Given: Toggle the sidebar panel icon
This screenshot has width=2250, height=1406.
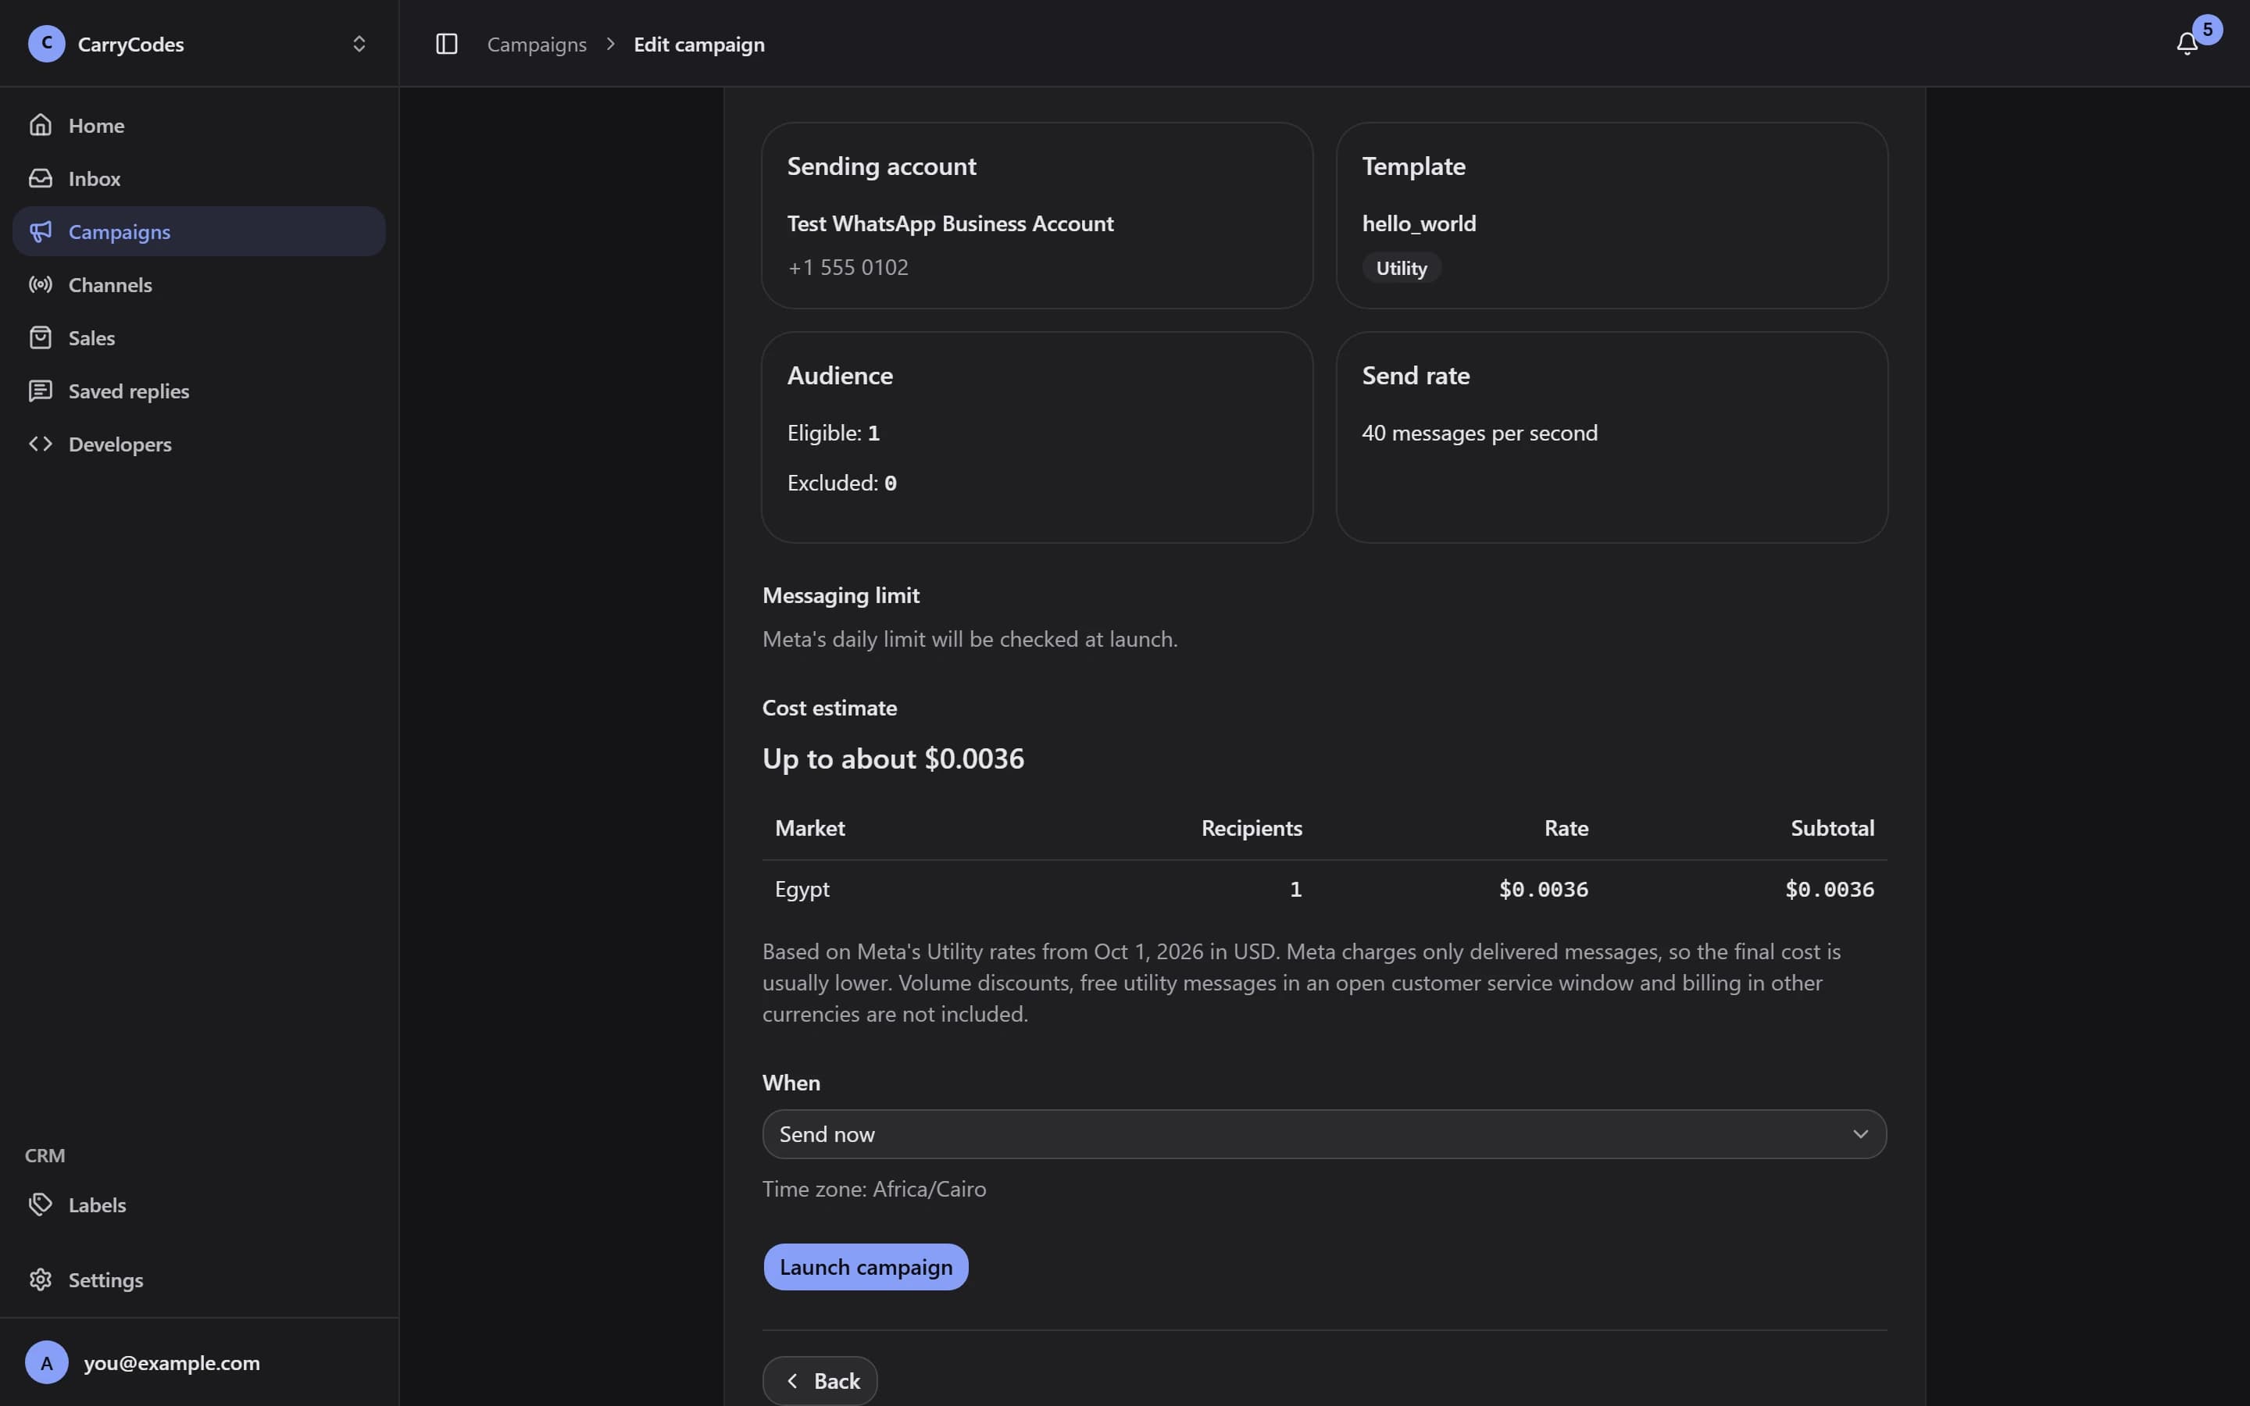Looking at the screenshot, I should pyautogui.click(x=446, y=44).
